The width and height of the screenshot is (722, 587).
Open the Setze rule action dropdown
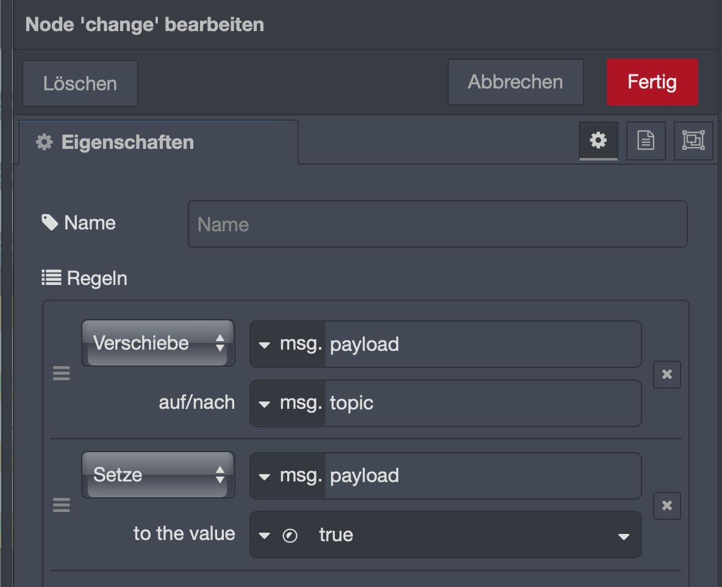(x=158, y=475)
